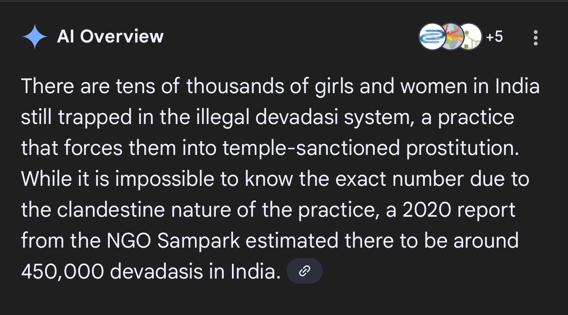Show the +5 additional sources
The image size is (568, 315).
pyautogui.click(x=494, y=37)
